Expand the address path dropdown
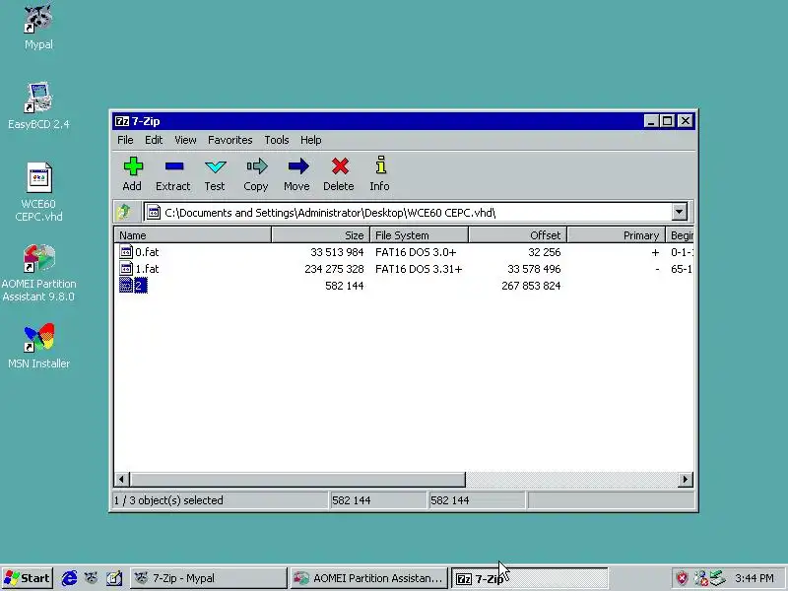 [x=679, y=212]
